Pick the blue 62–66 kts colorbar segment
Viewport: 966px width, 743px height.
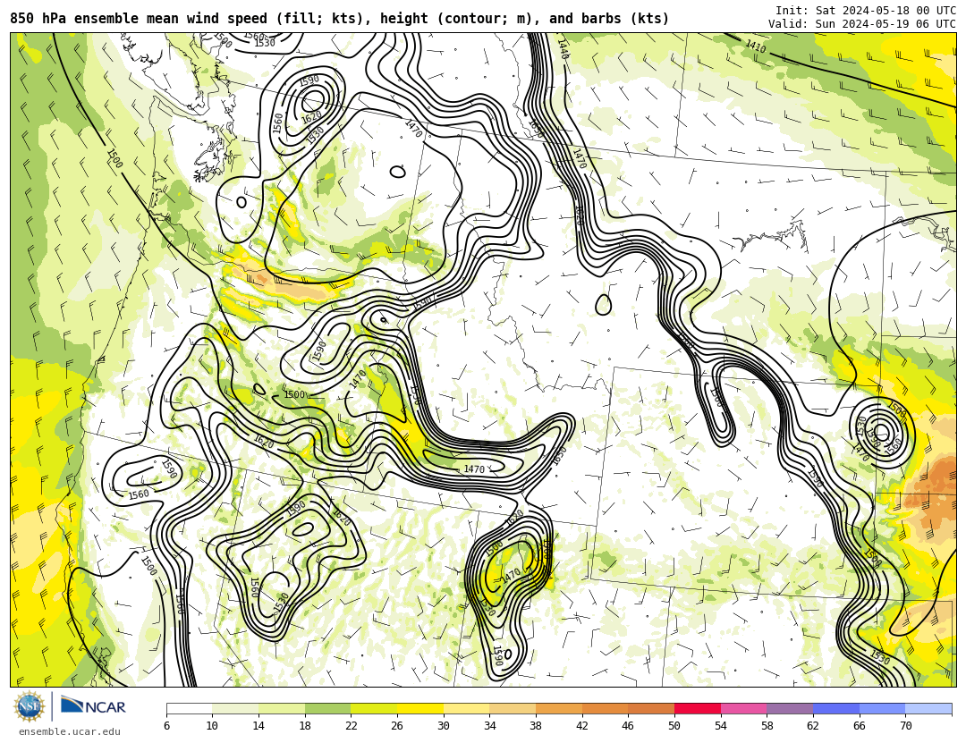836,708
